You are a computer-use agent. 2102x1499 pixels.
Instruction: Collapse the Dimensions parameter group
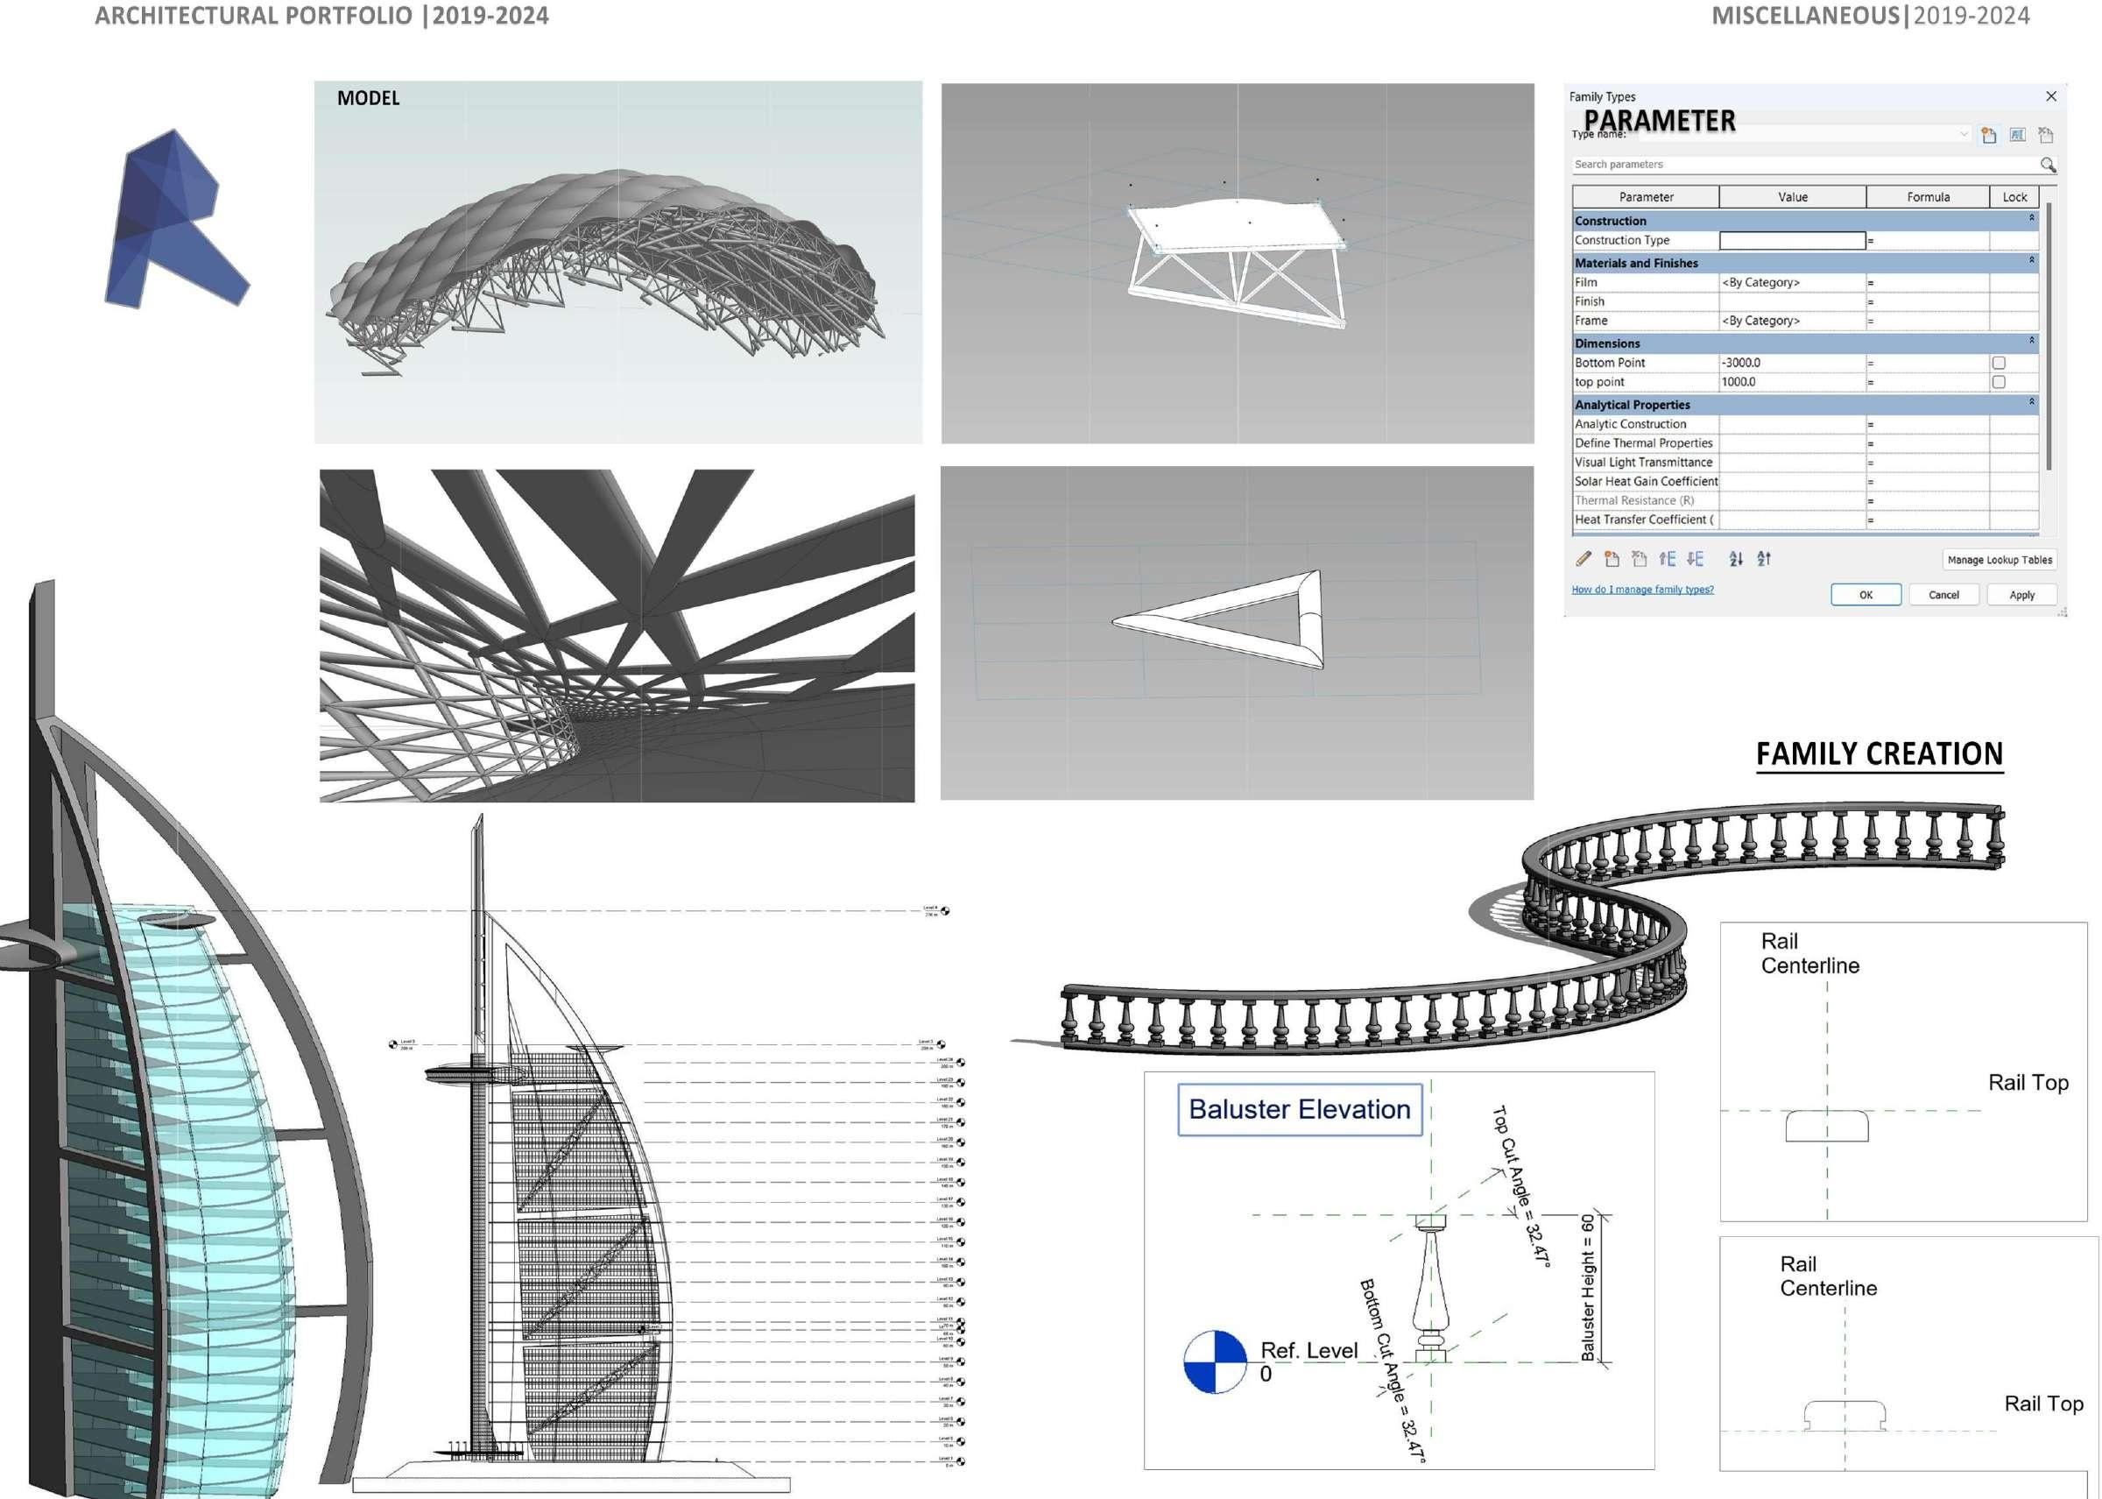pos(2031,342)
